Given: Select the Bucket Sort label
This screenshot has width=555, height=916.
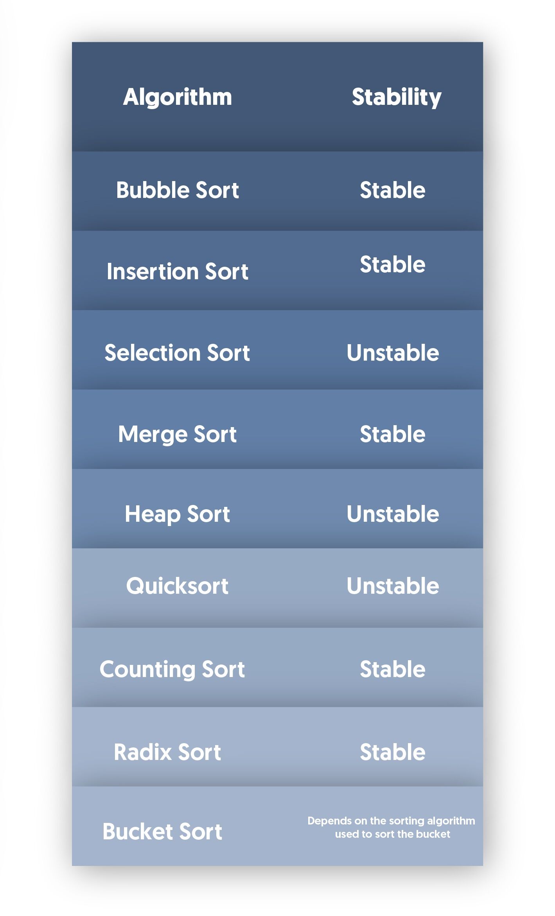Looking at the screenshot, I should click(162, 832).
